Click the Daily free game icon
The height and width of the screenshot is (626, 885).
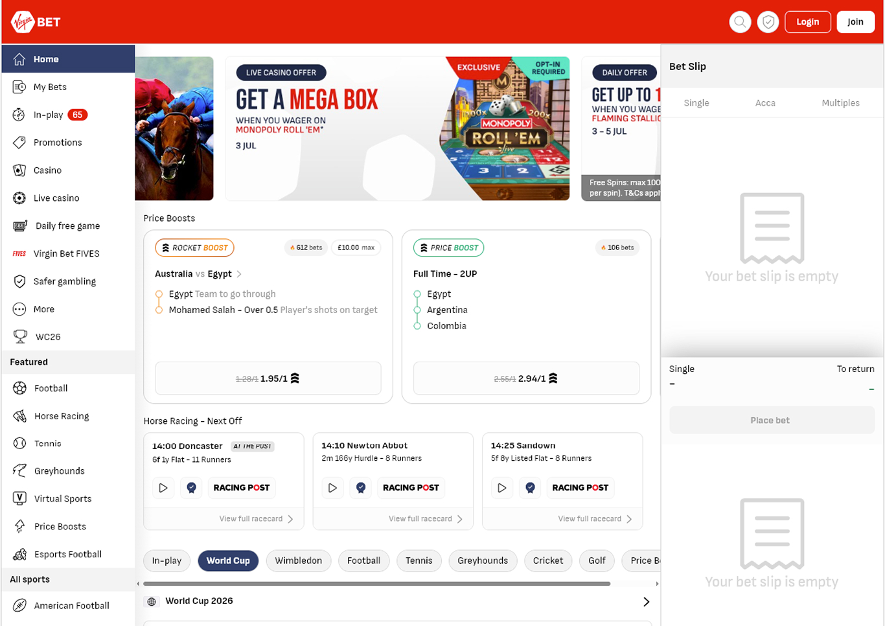point(20,226)
